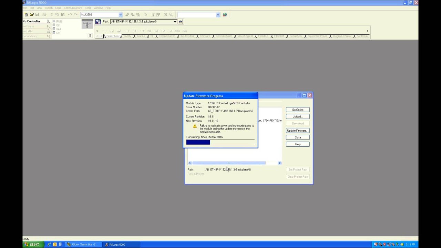Insert an Output Energize coil instruction
The width and height of the screenshot is (441, 248).
pyautogui.click(x=142, y=31)
